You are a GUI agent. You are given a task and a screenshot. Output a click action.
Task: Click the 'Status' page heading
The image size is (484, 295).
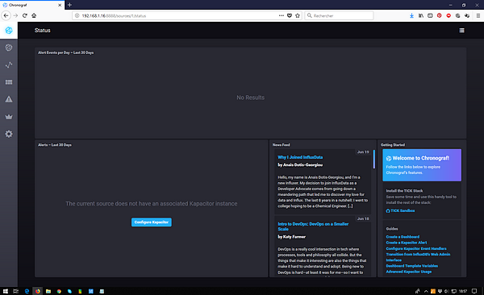42,31
